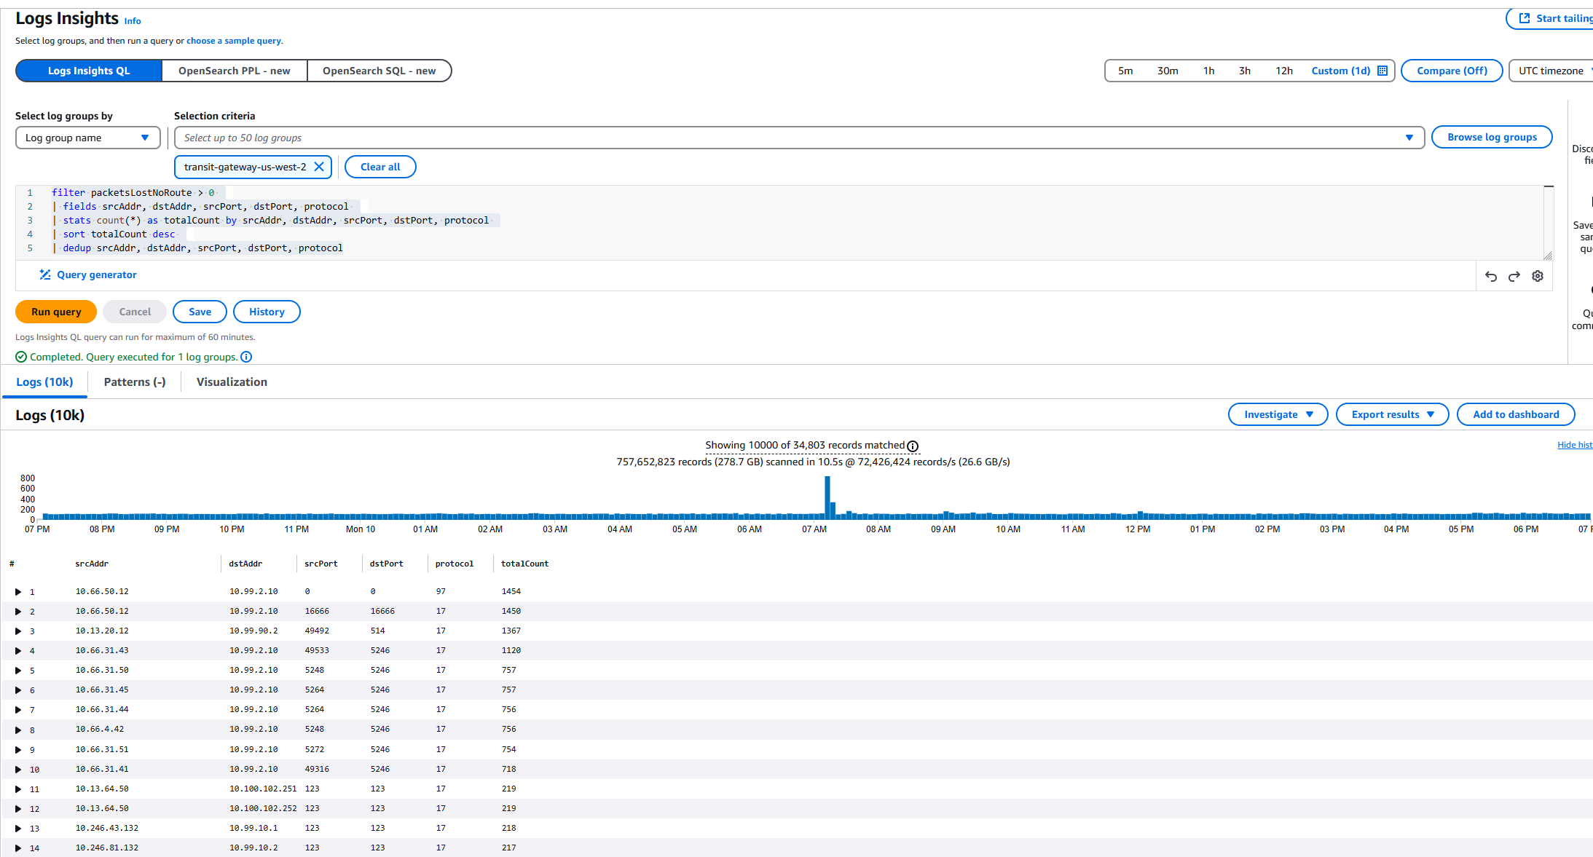Open the Log group name dropdown
Viewport: 1593px width, 857px height.
coord(87,138)
